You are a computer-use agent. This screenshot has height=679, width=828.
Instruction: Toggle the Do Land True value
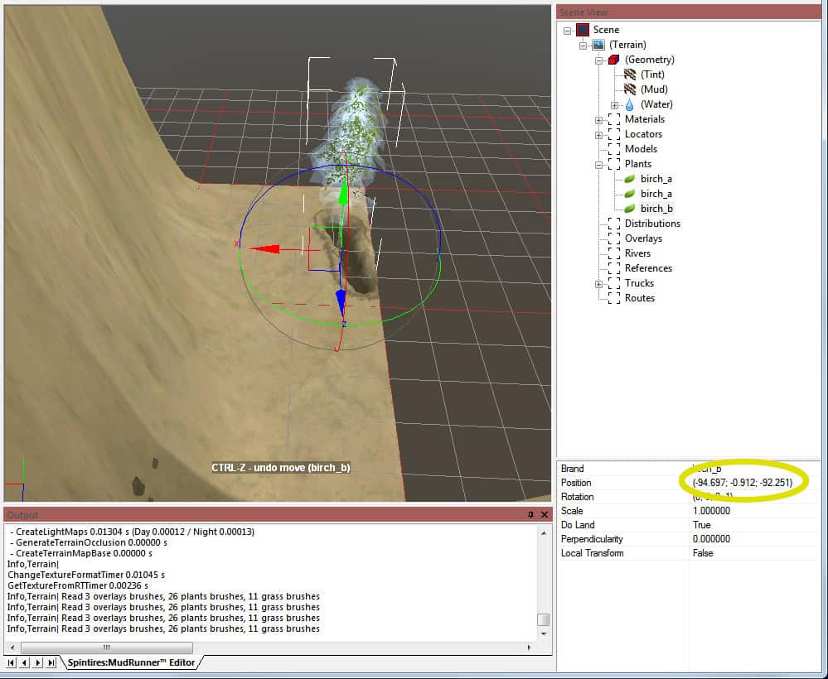pyautogui.click(x=701, y=525)
